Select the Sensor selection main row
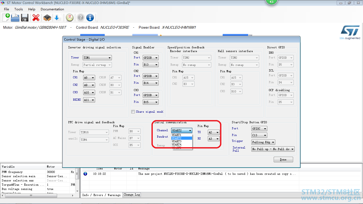 (38, 176)
